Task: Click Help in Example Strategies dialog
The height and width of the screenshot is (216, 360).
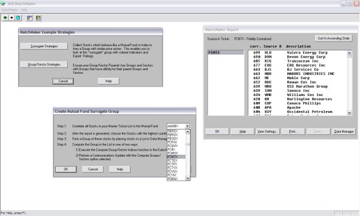Action: [x=109, y=81]
